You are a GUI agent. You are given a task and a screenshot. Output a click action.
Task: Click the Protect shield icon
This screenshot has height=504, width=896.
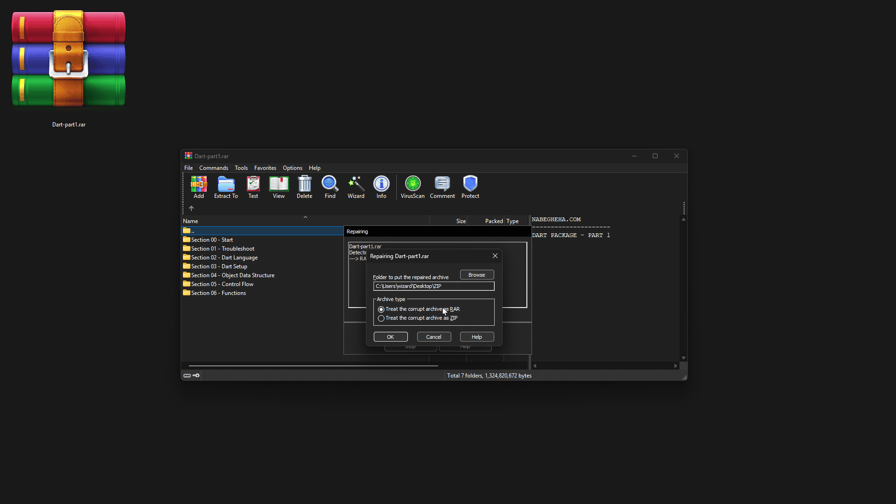click(470, 187)
